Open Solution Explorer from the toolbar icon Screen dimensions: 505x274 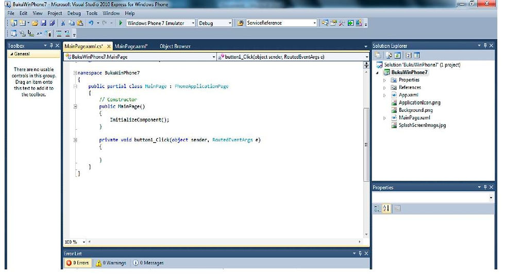click(325, 23)
